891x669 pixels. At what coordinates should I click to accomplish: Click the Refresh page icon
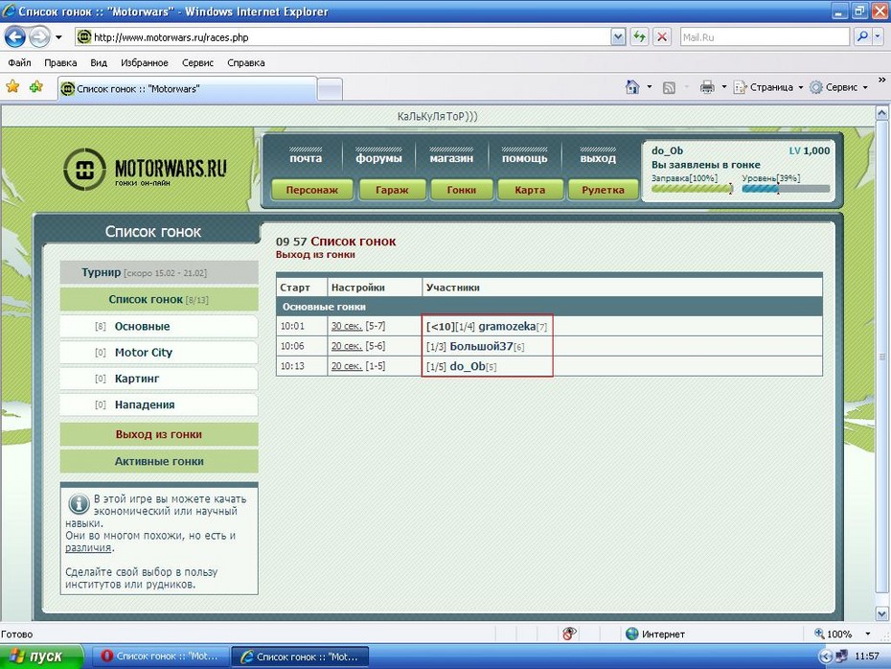click(x=639, y=37)
